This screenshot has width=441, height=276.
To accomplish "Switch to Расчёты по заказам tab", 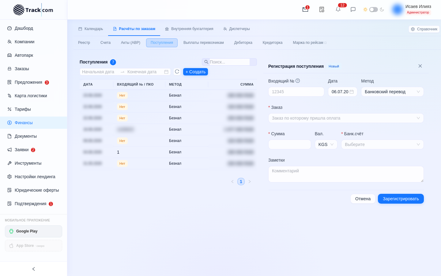I will coord(134,29).
